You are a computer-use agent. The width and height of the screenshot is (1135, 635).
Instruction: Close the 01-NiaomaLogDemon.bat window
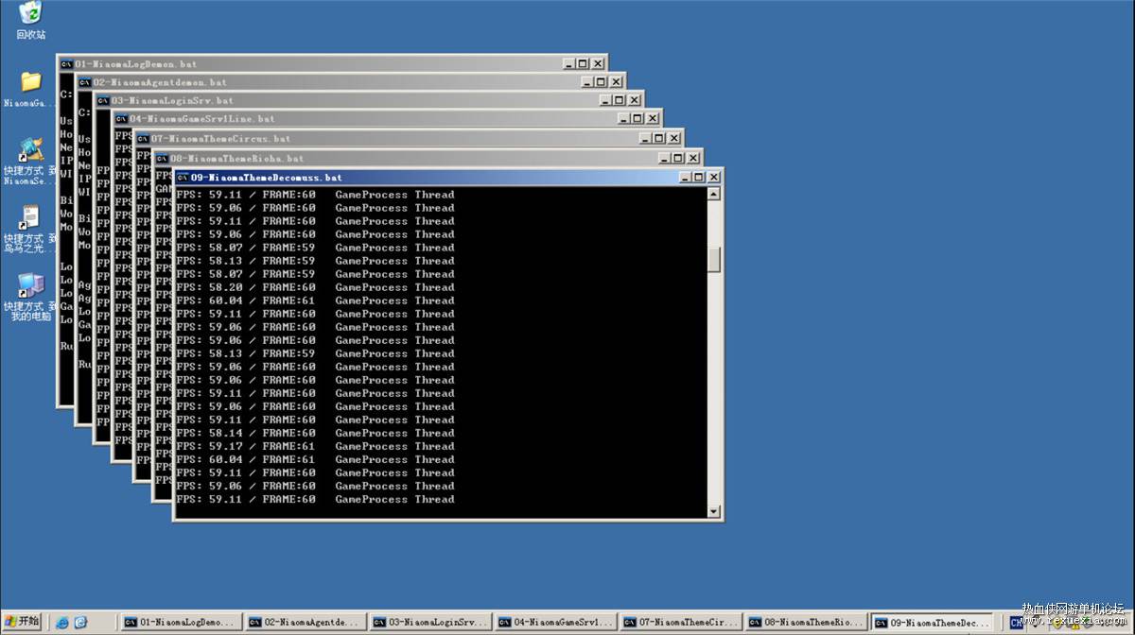(596, 64)
